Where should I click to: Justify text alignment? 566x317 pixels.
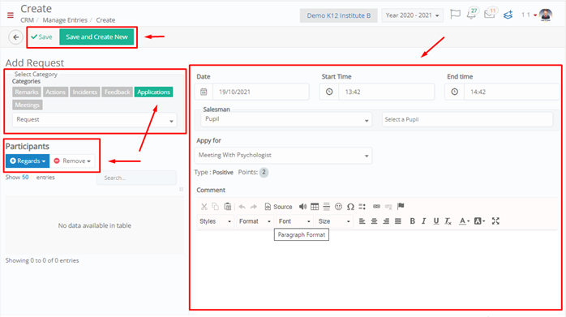(398, 221)
